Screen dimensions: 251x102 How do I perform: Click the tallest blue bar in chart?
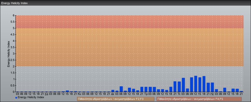(196, 84)
